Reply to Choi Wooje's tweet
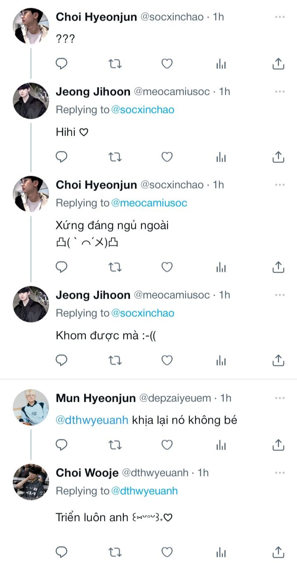 61,552
